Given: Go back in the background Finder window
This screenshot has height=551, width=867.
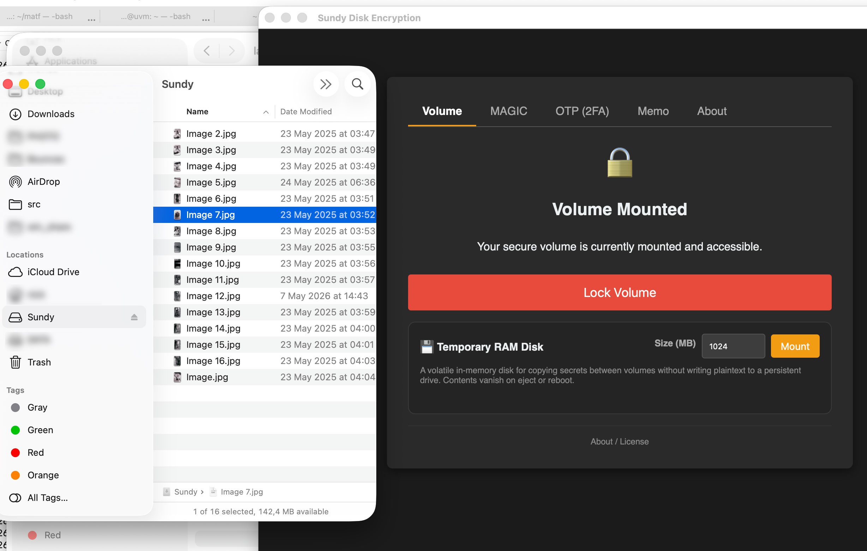Looking at the screenshot, I should point(207,51).
